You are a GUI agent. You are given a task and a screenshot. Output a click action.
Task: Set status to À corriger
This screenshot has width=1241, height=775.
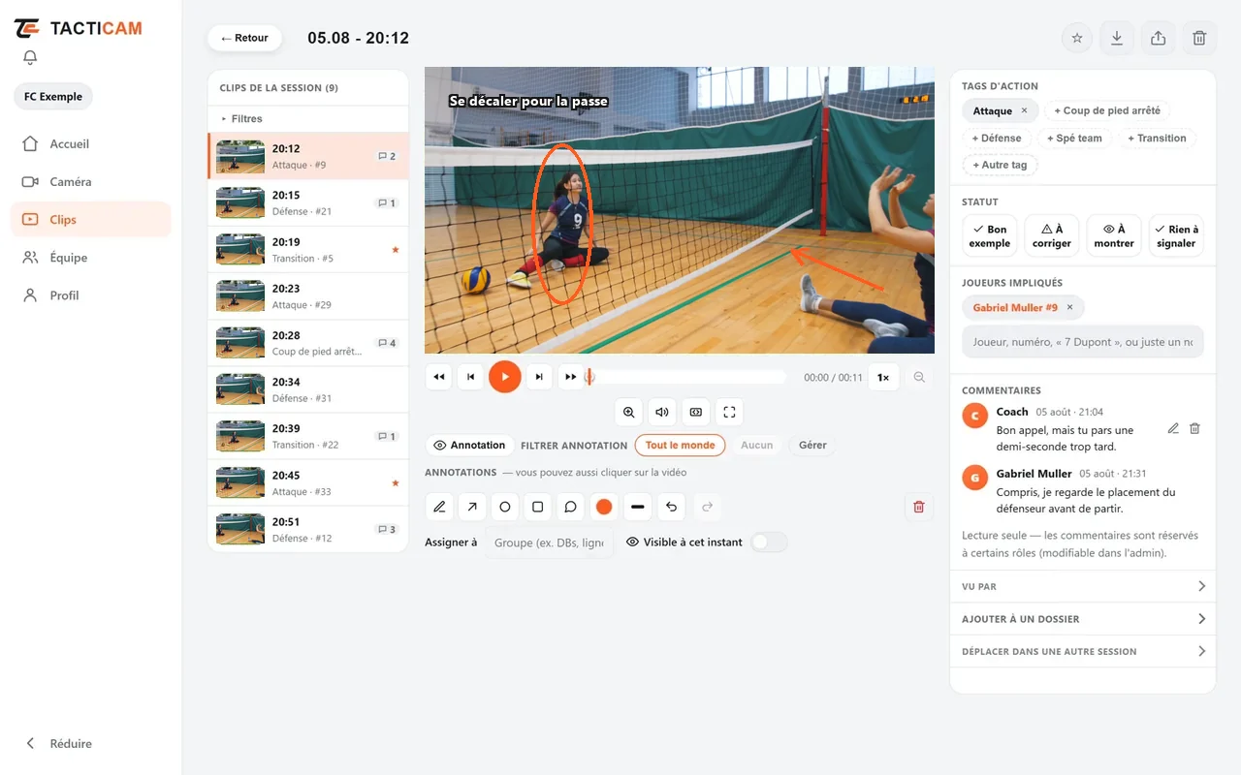[1052, 236]
